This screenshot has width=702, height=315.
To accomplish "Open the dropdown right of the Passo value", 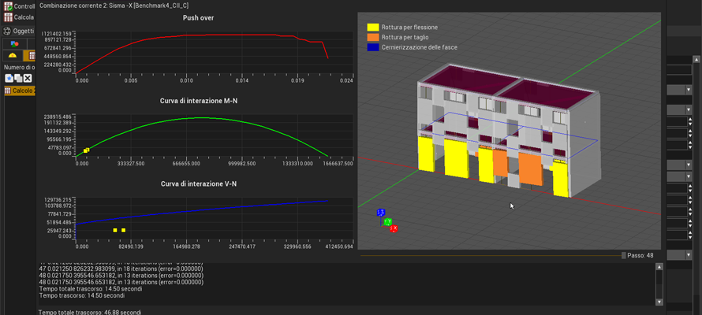I will click(688, 255).
